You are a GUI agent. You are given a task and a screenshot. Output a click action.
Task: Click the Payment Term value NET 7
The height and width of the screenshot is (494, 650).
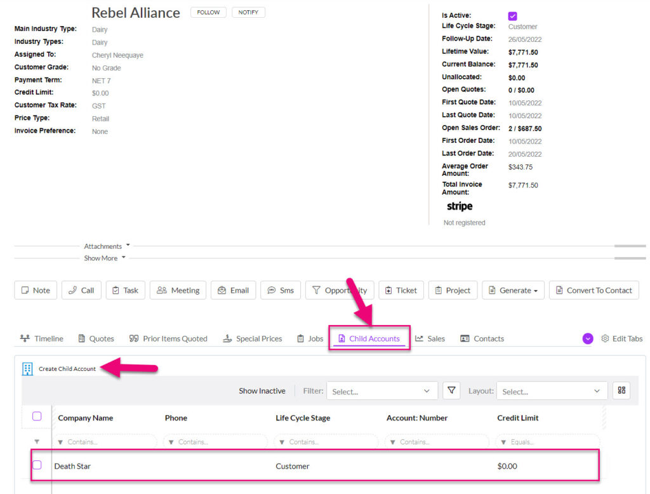coord(101,81)
